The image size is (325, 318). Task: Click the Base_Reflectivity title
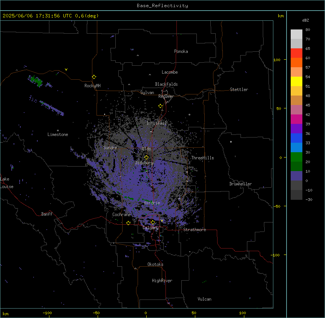click(162, 6)
